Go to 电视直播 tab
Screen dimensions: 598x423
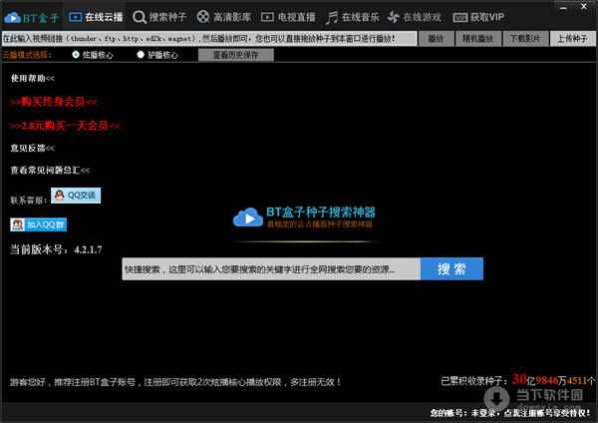click(288, 17)
